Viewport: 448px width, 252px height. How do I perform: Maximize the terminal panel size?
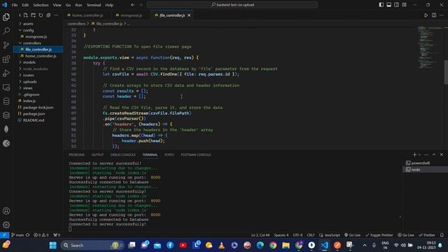click(x=434, y=155)
